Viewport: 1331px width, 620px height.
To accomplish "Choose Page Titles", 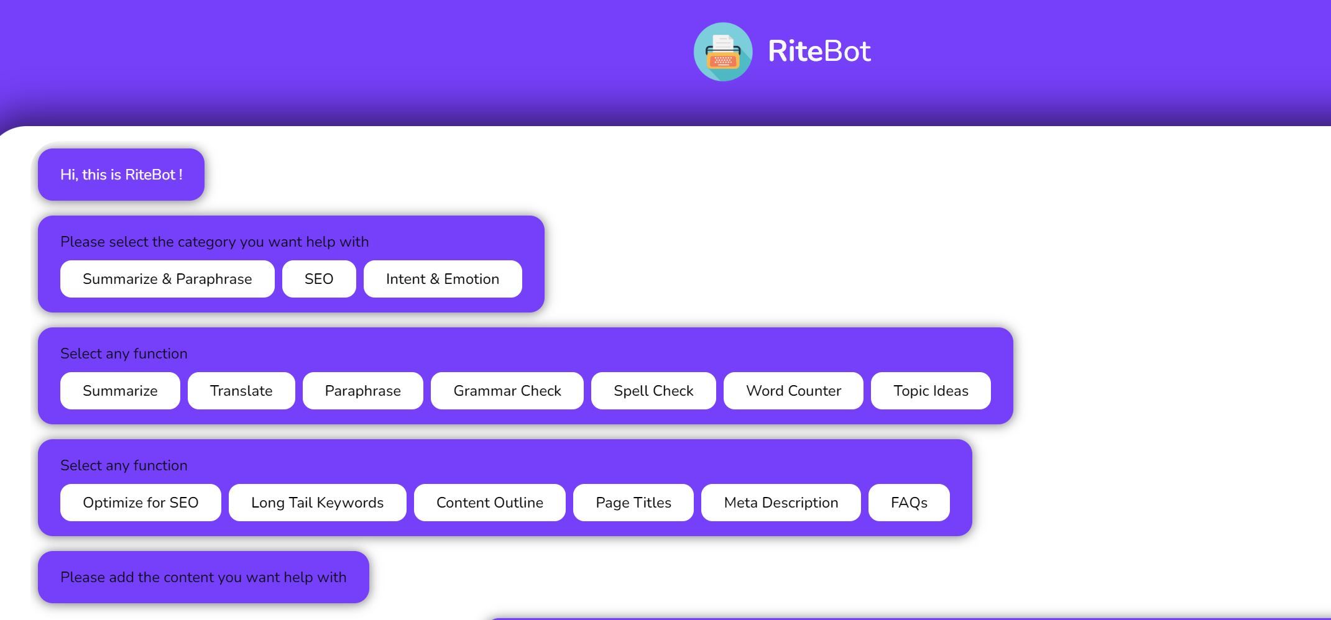I will coord(633,503).
